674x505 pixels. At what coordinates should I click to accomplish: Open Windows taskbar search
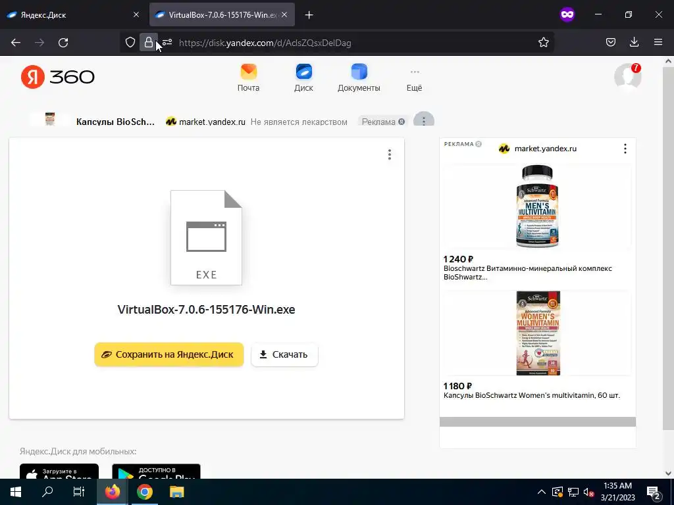pos(47,492)
